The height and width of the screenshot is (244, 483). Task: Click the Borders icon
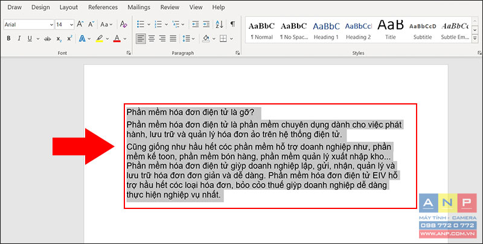[x=223, y=39]
